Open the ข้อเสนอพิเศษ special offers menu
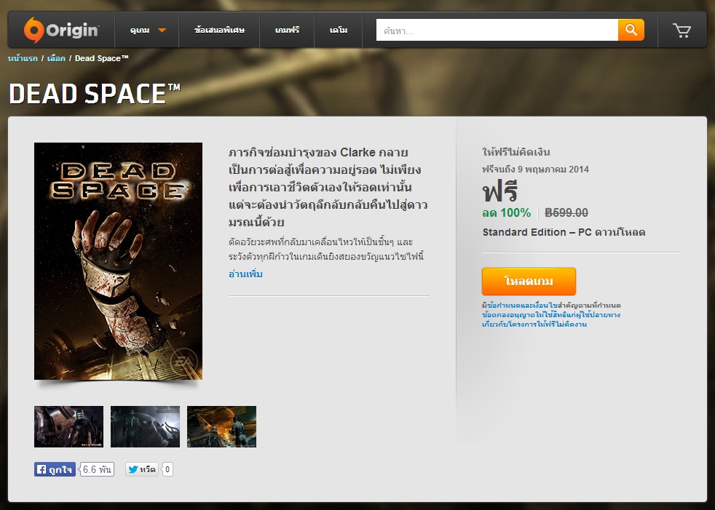This screenshot has width=715, height=510. point(219,30)
